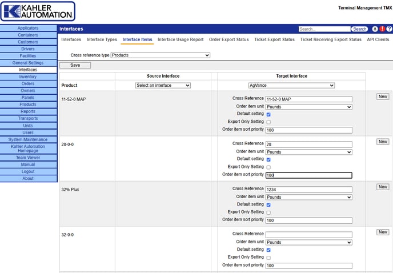Screen dimensions: 393x273
Task: Open Customers in the sidebar
Action: point(28,42)
